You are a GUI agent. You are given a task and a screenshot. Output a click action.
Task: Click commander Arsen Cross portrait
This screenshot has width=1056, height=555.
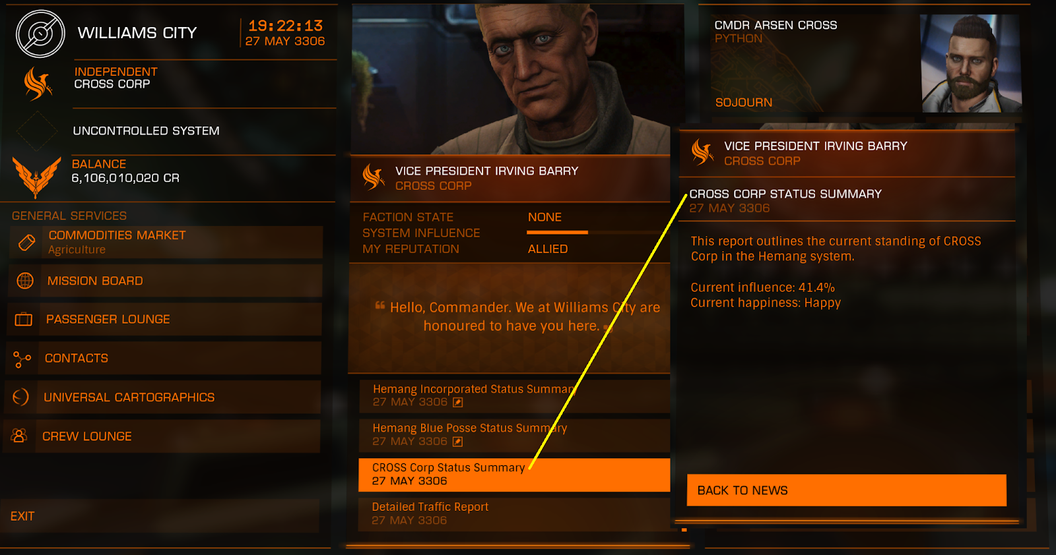point(971,64)
